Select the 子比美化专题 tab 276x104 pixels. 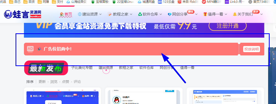[x=82, y=68]
